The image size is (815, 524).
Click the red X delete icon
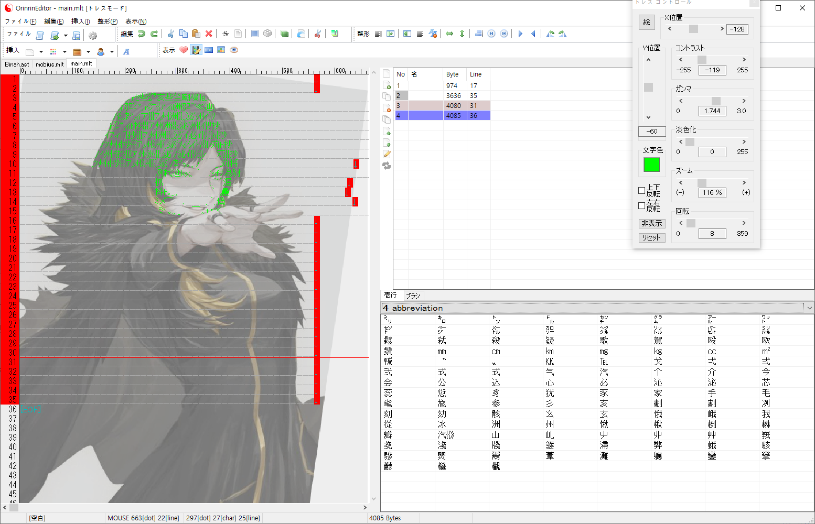(x=209, y=34)
